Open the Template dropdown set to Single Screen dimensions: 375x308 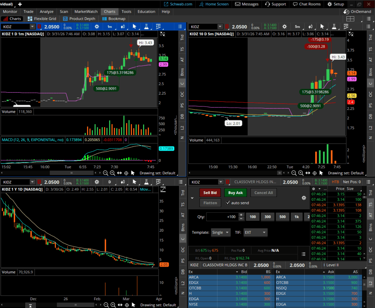pos(221,232)
